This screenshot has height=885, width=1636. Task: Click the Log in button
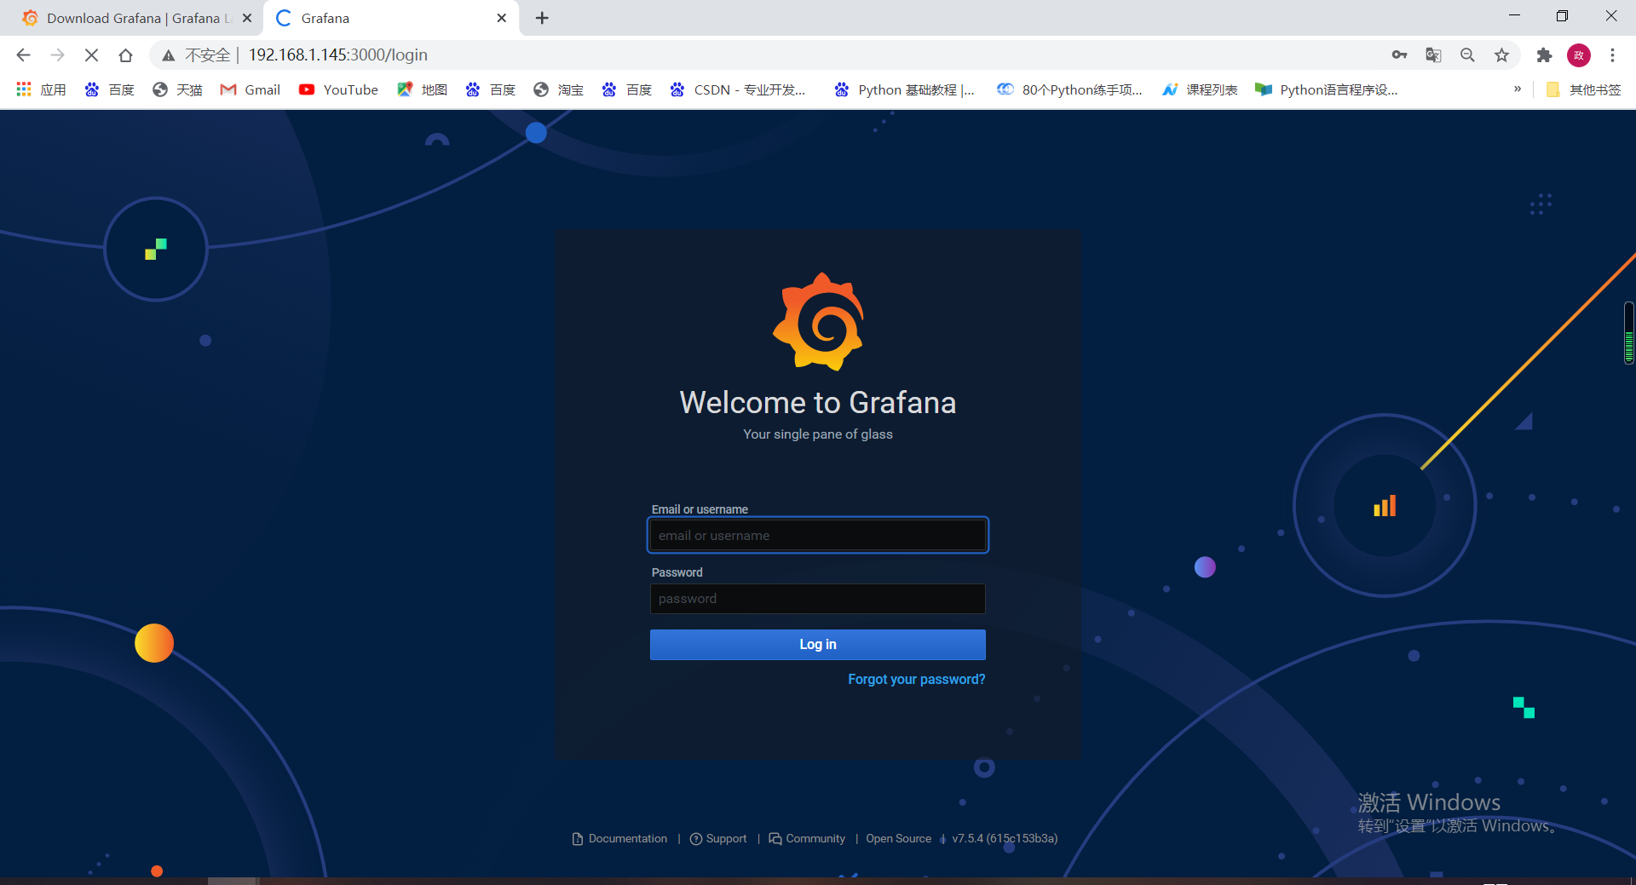tap(818, 644)
